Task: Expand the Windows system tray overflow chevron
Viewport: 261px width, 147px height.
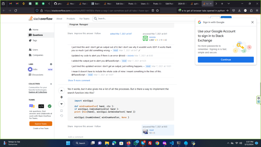Action: tap(228, 143)
